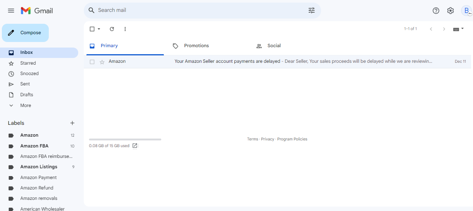Go to newer messages arrow
This screenshot has width=473, height=211.
point(431,29)
